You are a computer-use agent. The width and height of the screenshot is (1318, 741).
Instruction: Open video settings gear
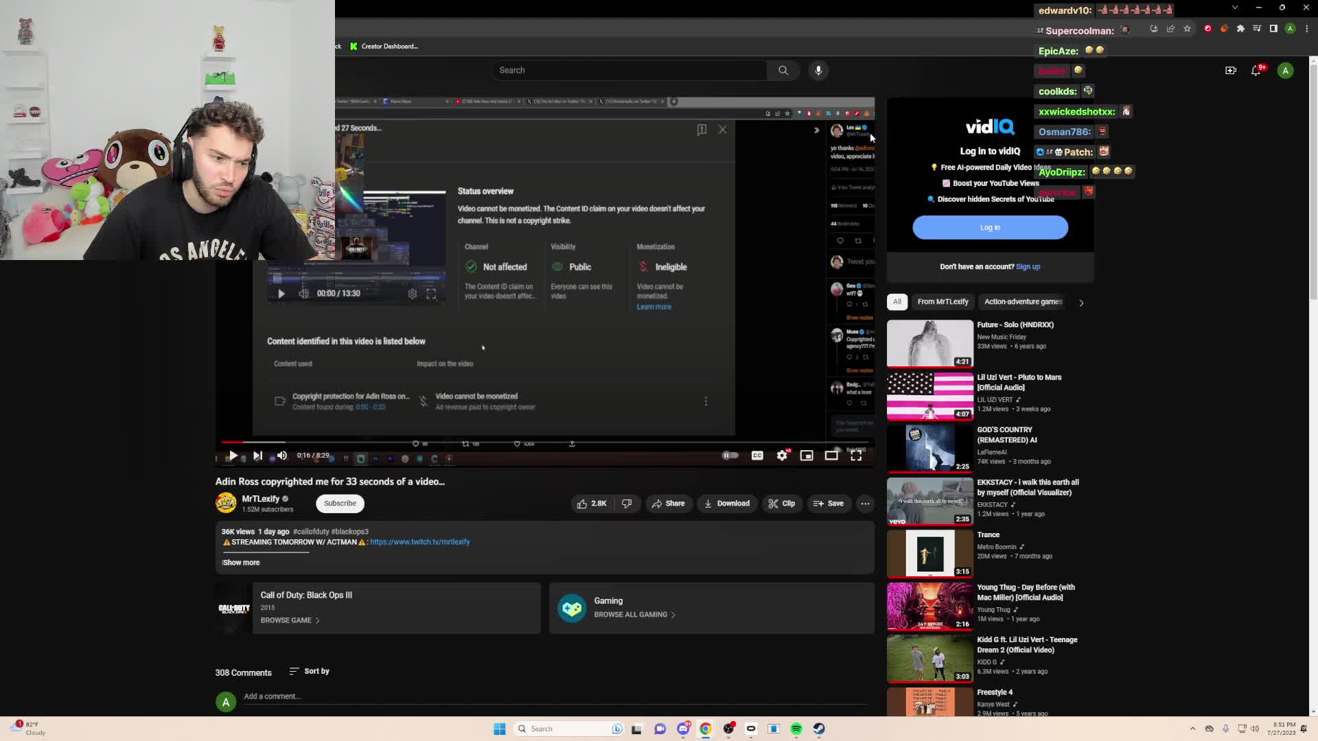click(782, 456)
